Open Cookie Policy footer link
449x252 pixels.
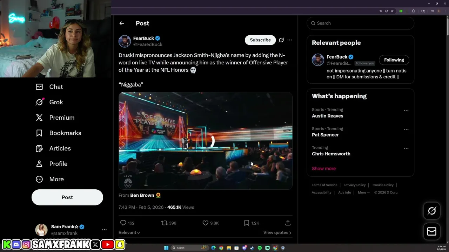point(383,185)
